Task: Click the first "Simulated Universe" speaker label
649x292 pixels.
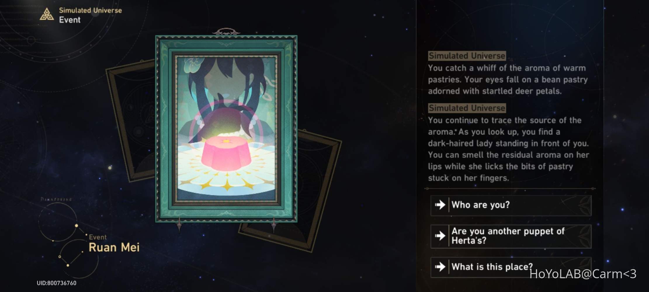Action: tap(467, 56)
